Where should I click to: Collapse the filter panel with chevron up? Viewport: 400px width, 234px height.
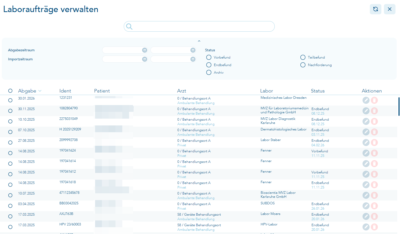tap(199, 41)
